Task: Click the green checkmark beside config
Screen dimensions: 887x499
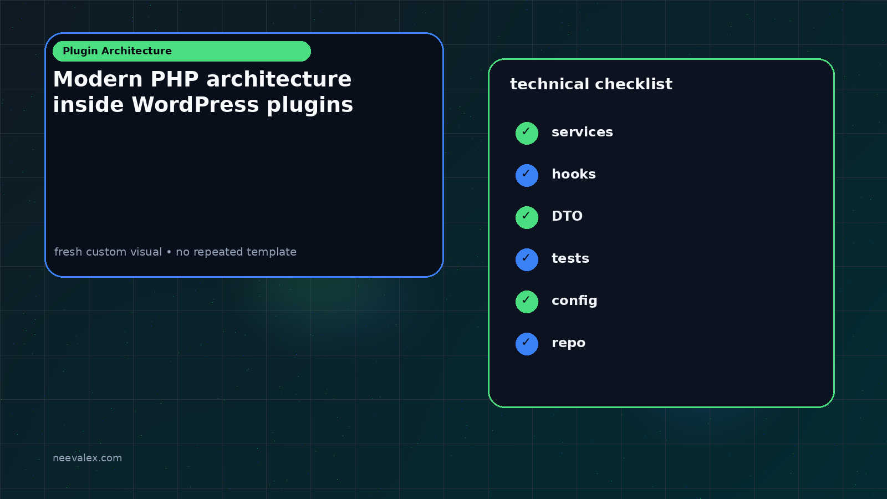Action: 527,302
